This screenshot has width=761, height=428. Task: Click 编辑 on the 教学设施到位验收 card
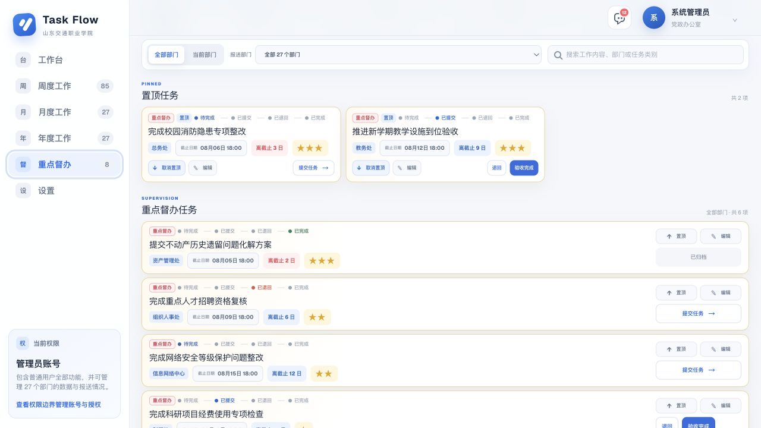click(407, 168)
